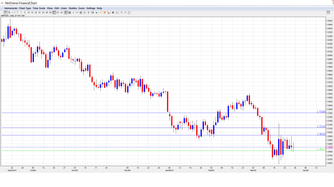
Task: Select the 1.5010 horizontal line label
Action: (x=321, y=134)
